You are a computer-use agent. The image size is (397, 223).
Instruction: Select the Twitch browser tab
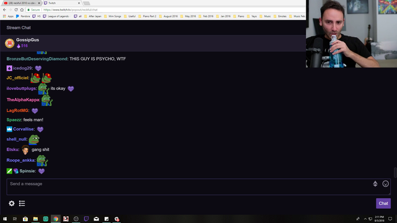pyautogui.click(x=61, y=3)
